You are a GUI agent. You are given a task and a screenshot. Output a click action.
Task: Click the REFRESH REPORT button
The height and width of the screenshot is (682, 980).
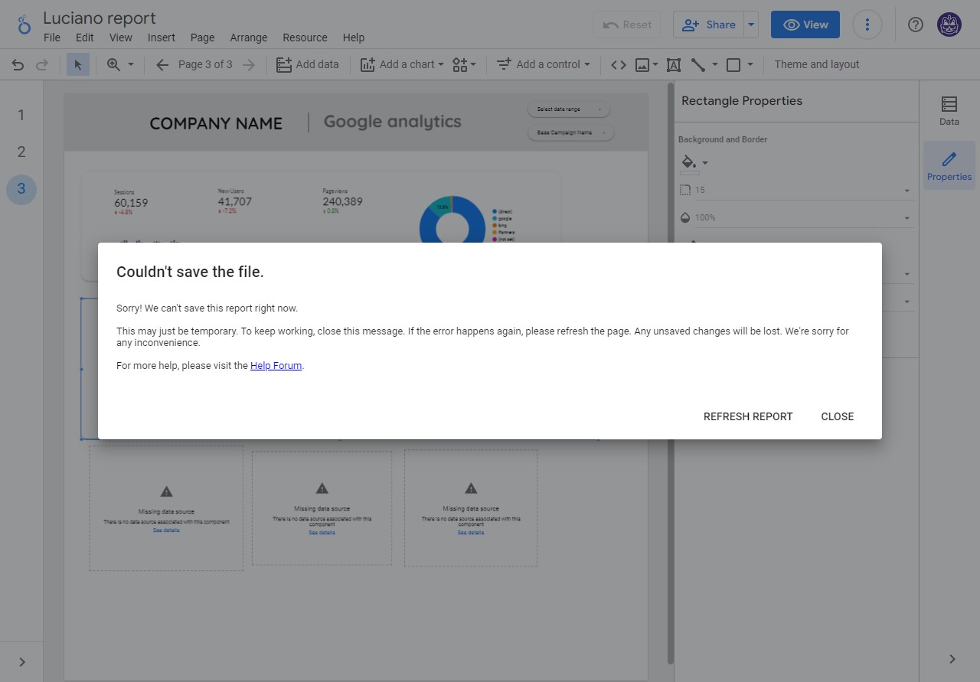(748, 416)
